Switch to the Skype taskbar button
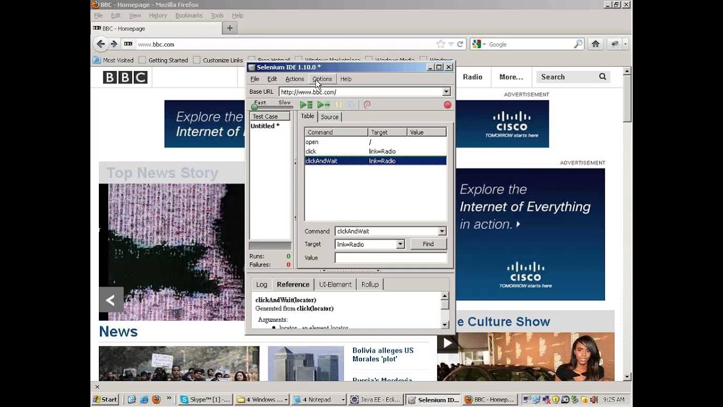Viewport: 723px width, 407px height. [205, 399]
